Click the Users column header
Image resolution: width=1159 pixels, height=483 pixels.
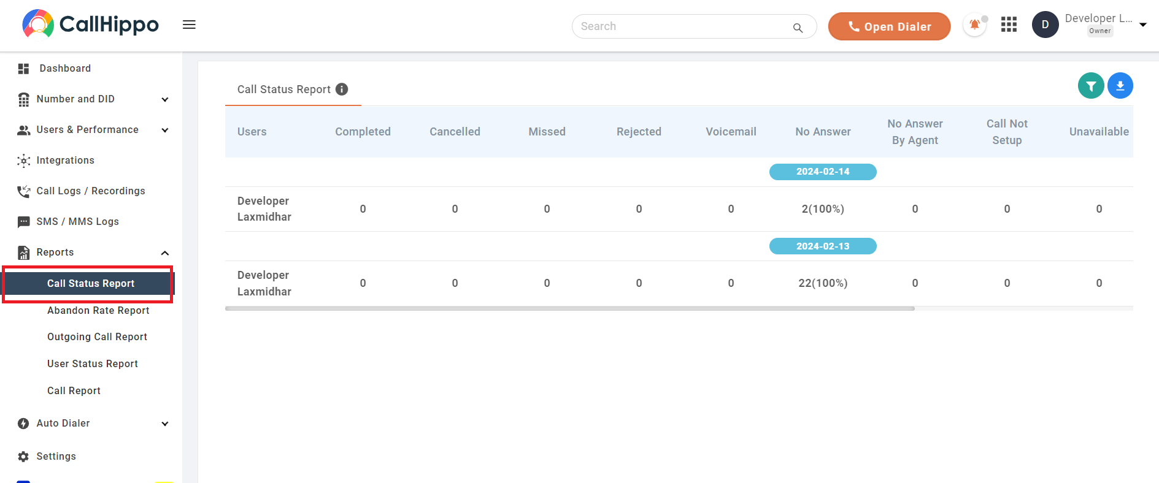click(252, 132)
